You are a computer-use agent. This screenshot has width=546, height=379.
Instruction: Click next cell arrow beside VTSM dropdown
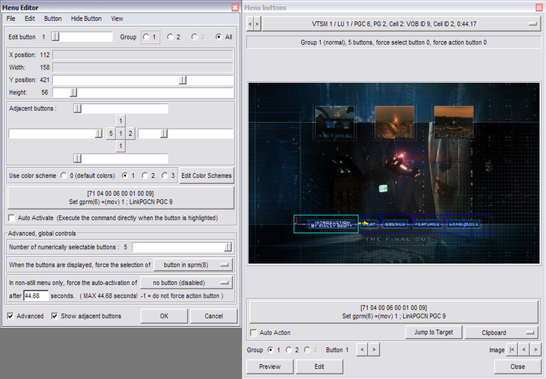(257, 24)
